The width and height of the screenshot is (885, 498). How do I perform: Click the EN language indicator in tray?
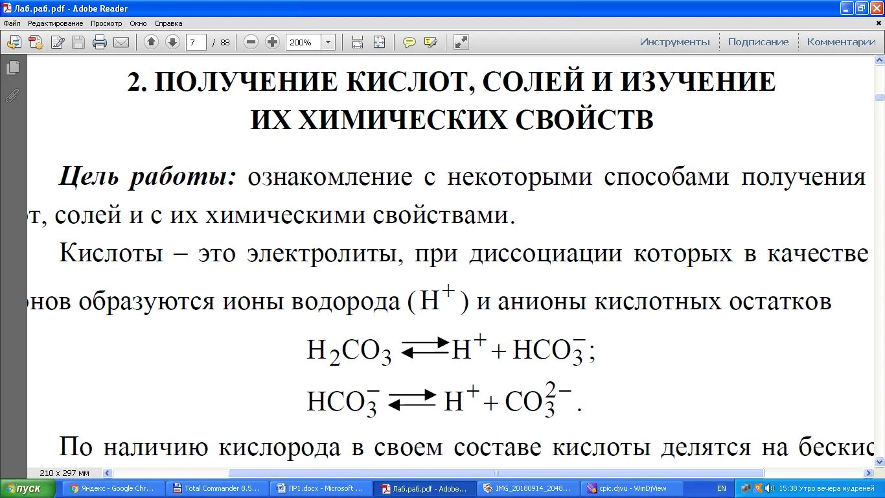click(x=721, y=488)
